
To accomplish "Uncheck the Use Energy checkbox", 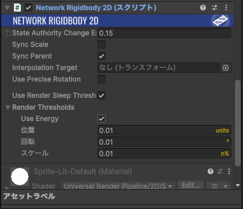I will [101, 119].
